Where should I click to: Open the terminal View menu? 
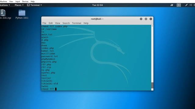tap(58, 23)
